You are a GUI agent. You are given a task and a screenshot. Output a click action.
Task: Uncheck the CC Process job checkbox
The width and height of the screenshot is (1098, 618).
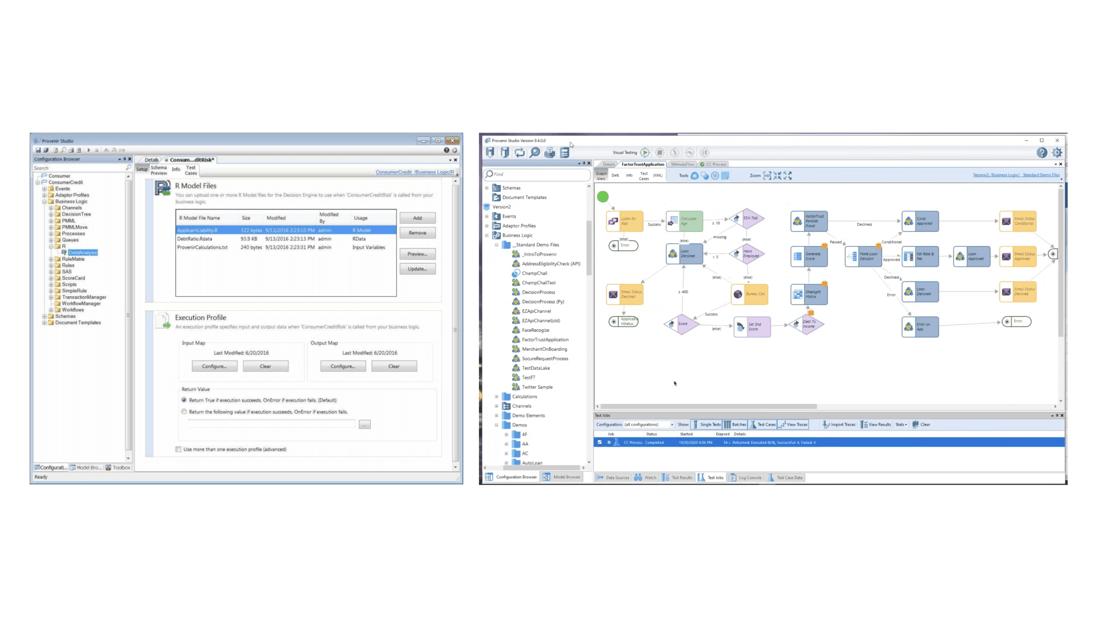(600, 442)
